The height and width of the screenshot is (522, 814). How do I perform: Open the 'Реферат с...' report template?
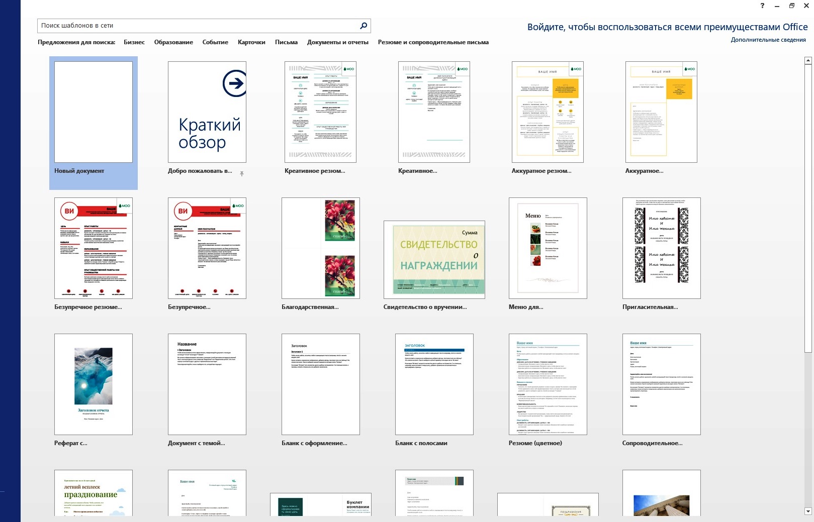94,384
